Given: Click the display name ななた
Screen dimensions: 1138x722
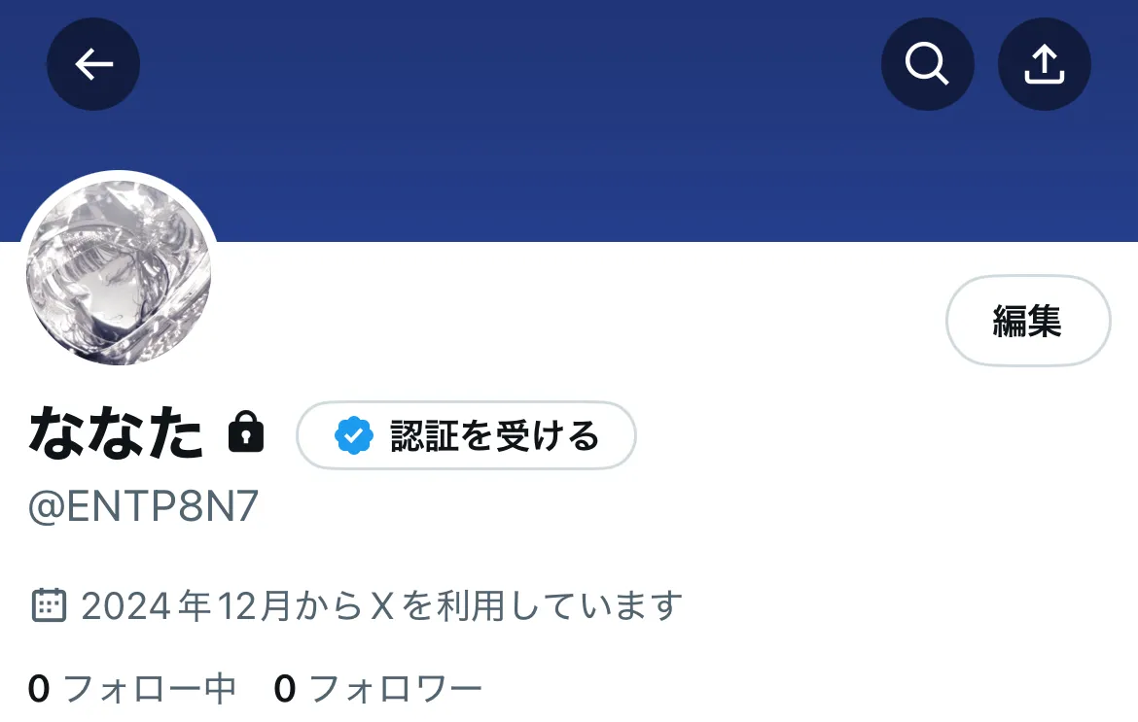Looking at the screenshot, I should (116, 432).
